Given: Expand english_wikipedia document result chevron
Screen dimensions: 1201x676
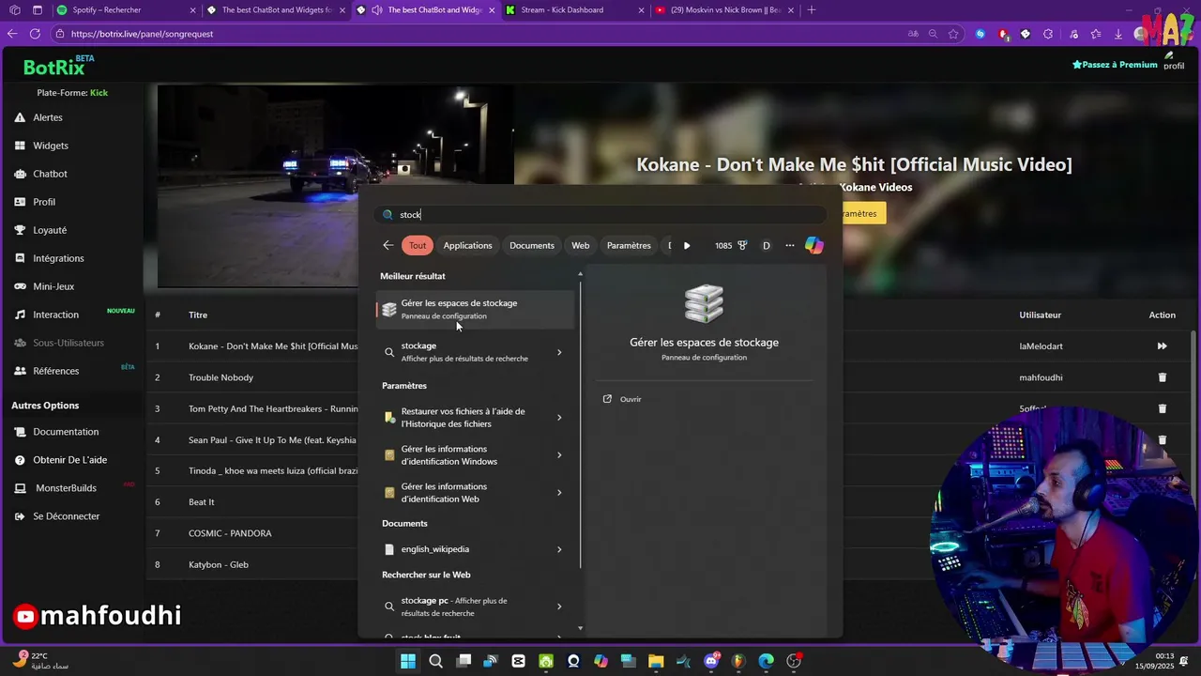Looking at the screenshot, I should click(559, 549).
